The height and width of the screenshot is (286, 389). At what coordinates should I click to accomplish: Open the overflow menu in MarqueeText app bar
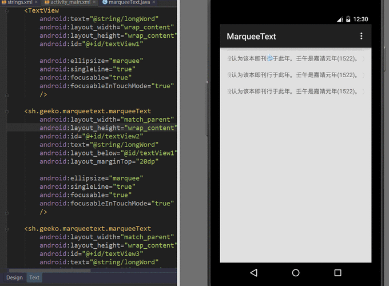click(x=361, y=36)
